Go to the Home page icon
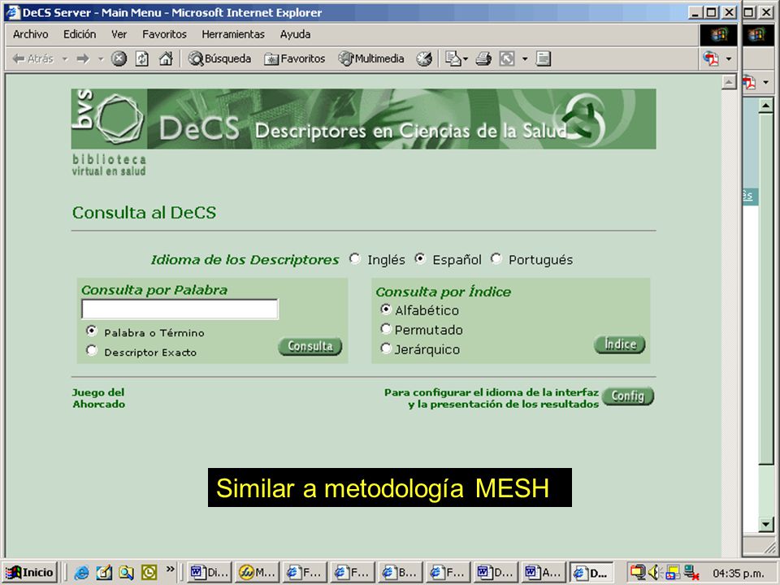This screenshot has height=585, width=780. click(x=166, y=58)
